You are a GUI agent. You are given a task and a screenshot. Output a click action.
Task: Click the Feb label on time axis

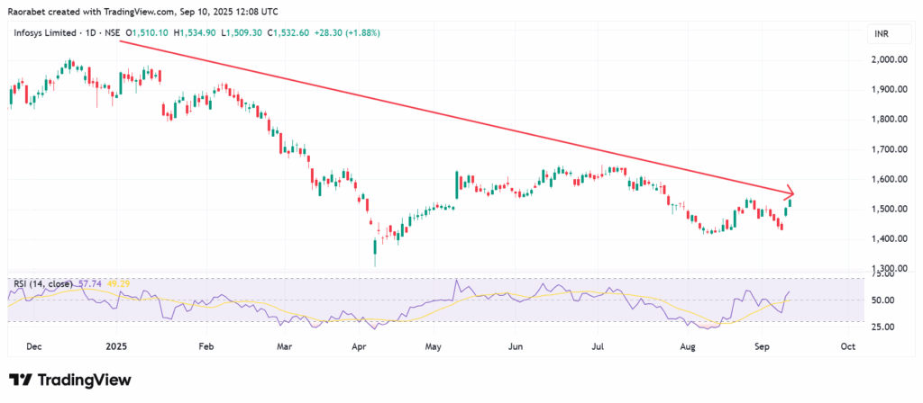[206, 346]
